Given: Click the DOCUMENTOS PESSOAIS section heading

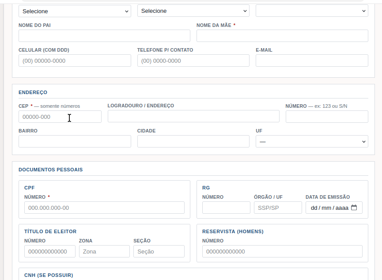Looking at the screenshot, I should point(51,170).
